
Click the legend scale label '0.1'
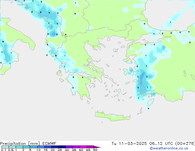(x=3, y=150)
